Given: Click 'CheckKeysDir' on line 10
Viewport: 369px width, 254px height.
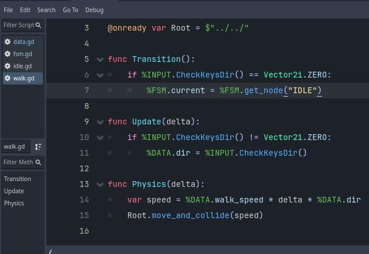Looking at the screenshot, I should click(205, 138).
